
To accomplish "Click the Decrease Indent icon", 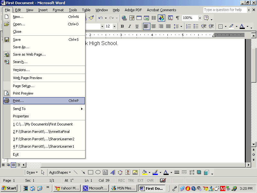I will 204,26.
